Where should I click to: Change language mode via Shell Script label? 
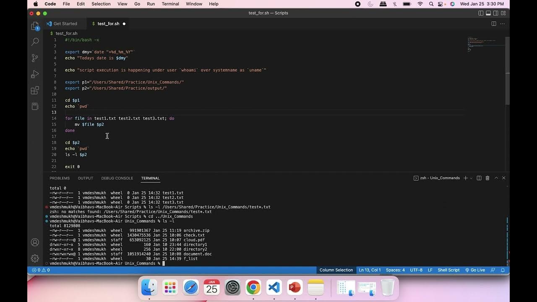[x=448, y=270]
